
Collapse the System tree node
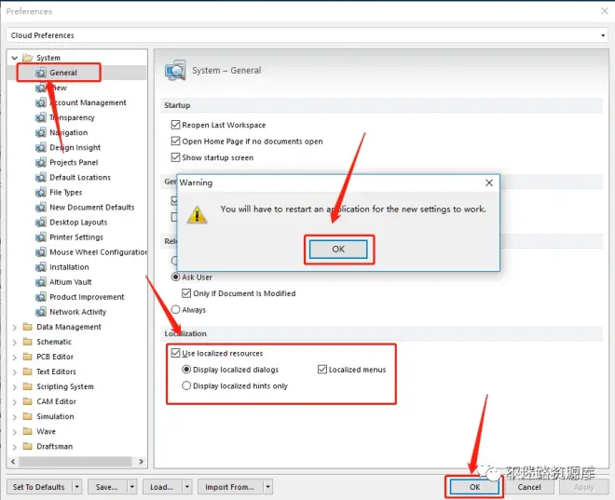pos(15,58)
